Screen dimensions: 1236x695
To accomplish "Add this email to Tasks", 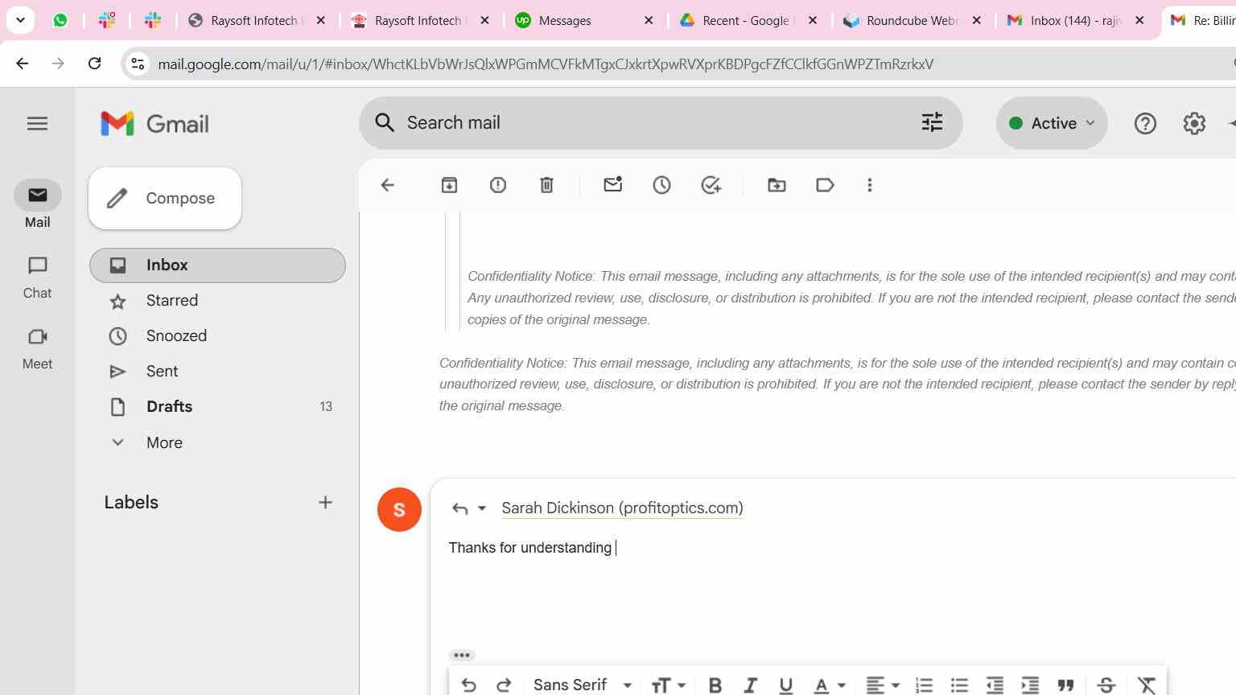I will 711,185.
